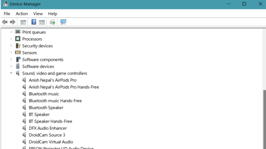Click Show/Hide Console Tree toolbar icon

tap(23, 22)
